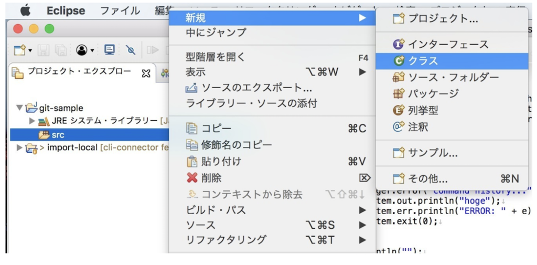Choose 列挙型 in submenu
Screen dimensions: 537x265
coord(452,110)
